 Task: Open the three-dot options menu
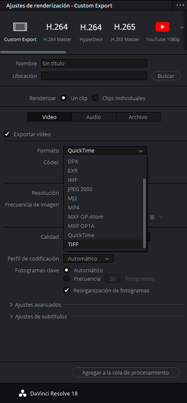[180, 5]
